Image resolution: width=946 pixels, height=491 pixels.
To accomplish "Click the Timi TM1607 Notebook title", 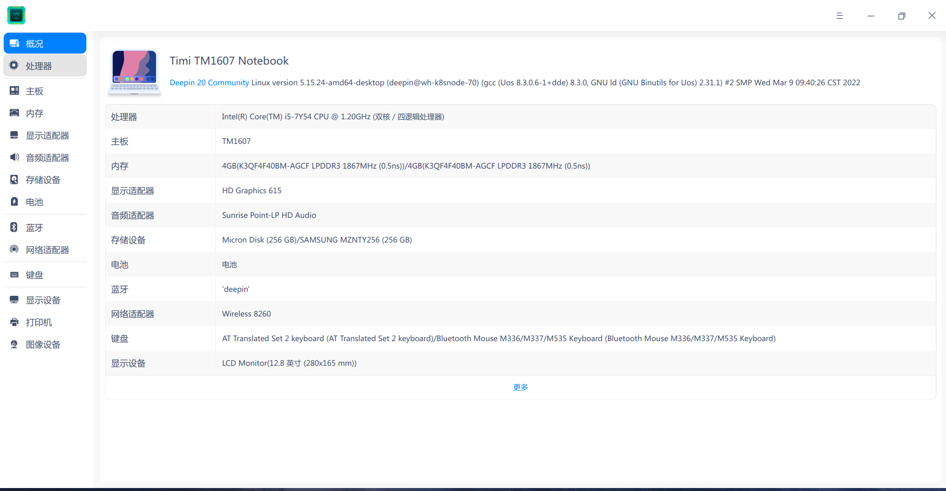I will (x=229, y=61).
